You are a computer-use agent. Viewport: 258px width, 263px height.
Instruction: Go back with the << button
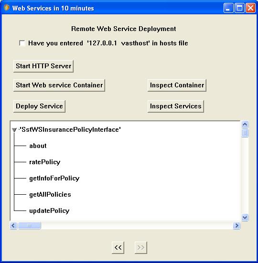coord(118,248)
